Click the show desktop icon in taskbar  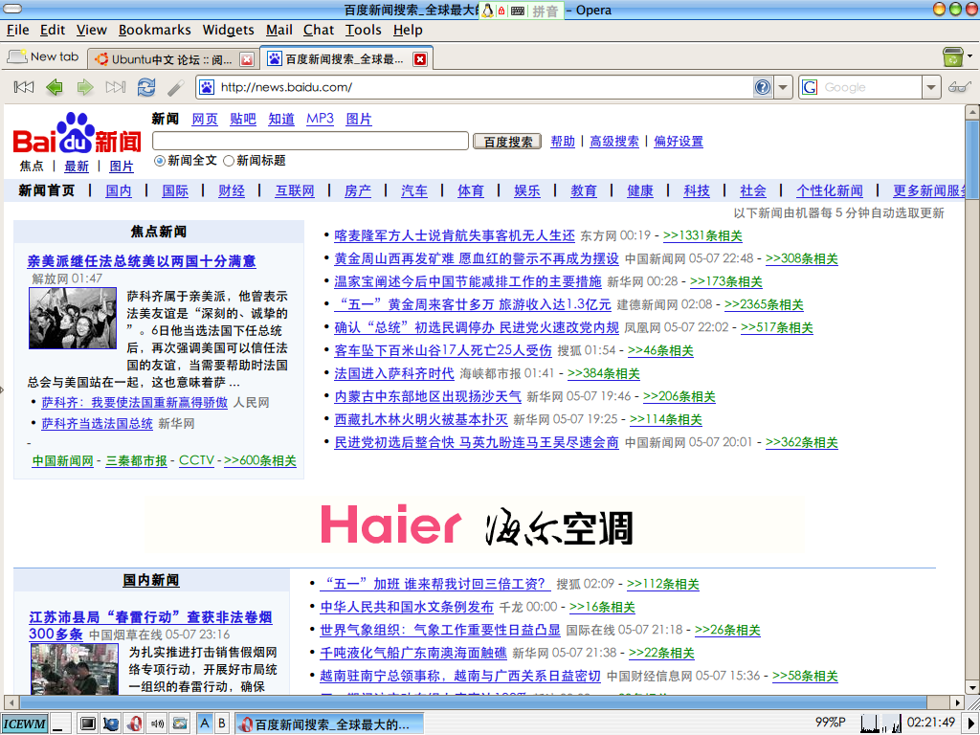pos(60,724)
